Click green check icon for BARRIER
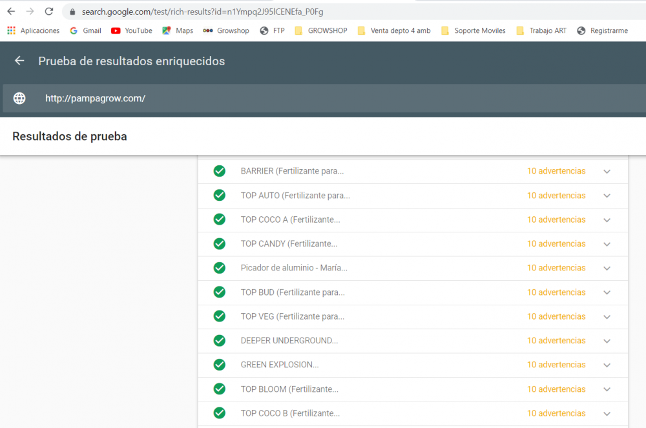Viewport: 646px width, 428px height. [220, 171]
